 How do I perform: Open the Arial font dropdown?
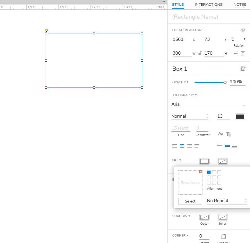pyautogui.click(x=208, y=104)
